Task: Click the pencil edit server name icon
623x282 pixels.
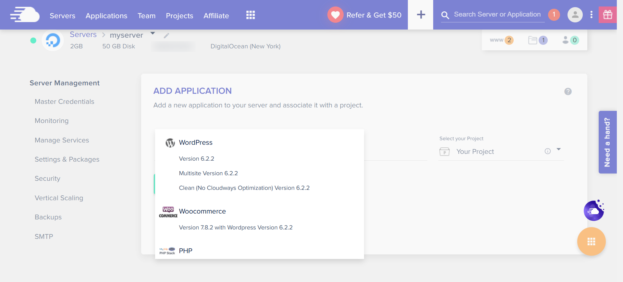Action: [x=166, y=36]
